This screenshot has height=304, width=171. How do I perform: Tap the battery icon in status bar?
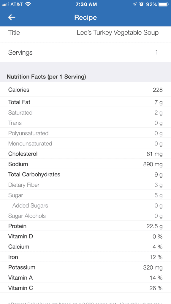click(164, 4)
